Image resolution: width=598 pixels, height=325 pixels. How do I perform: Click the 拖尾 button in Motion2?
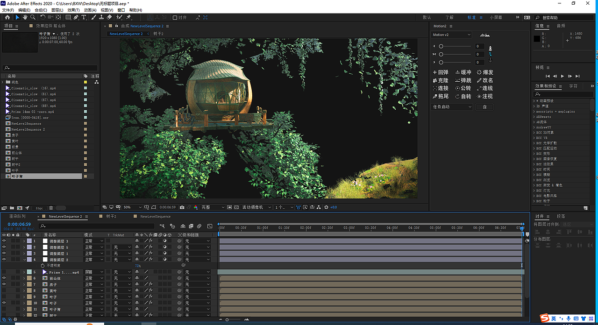pos(440,96)
